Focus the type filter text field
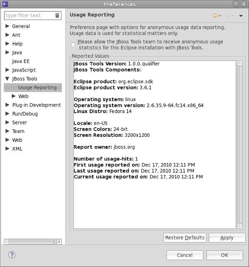Viewport: 249px width, 267px height. pos(29,15)
